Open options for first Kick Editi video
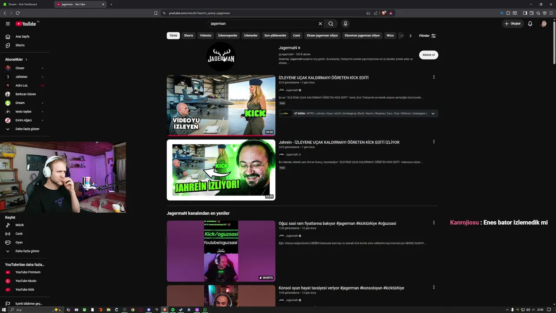 pyautogui.click(x=434, y=77)
